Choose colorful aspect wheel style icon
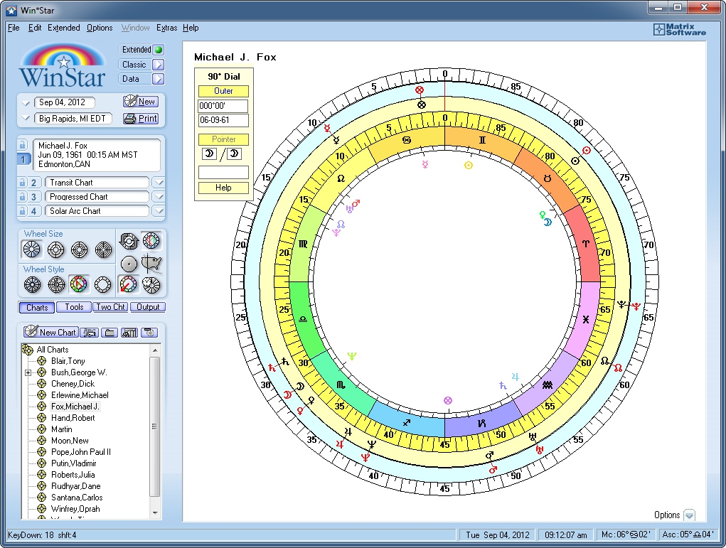 [x=79, y=284]
